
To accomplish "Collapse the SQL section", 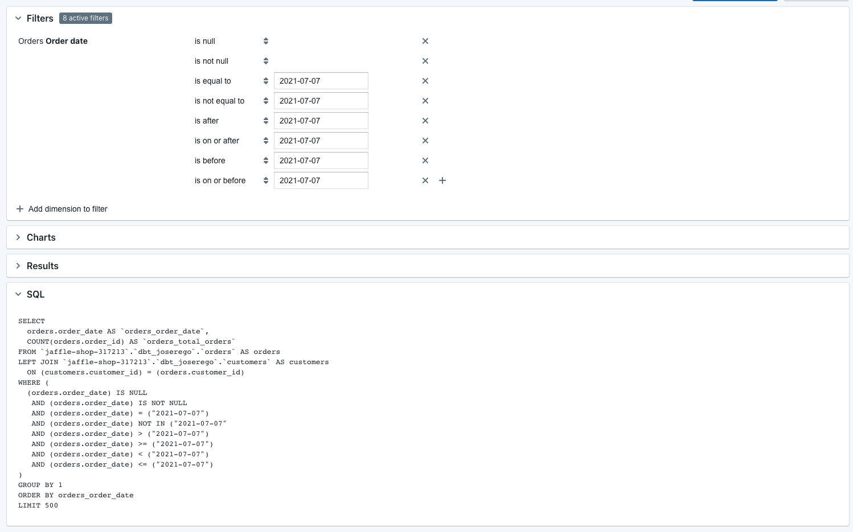I will 18,294.
